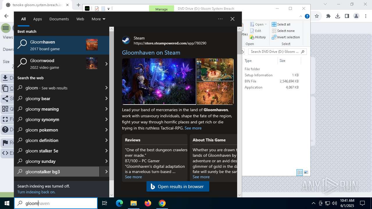Expand 'gloom - See web results' arrow
This screenshot has width=372, height=209.
106,88
